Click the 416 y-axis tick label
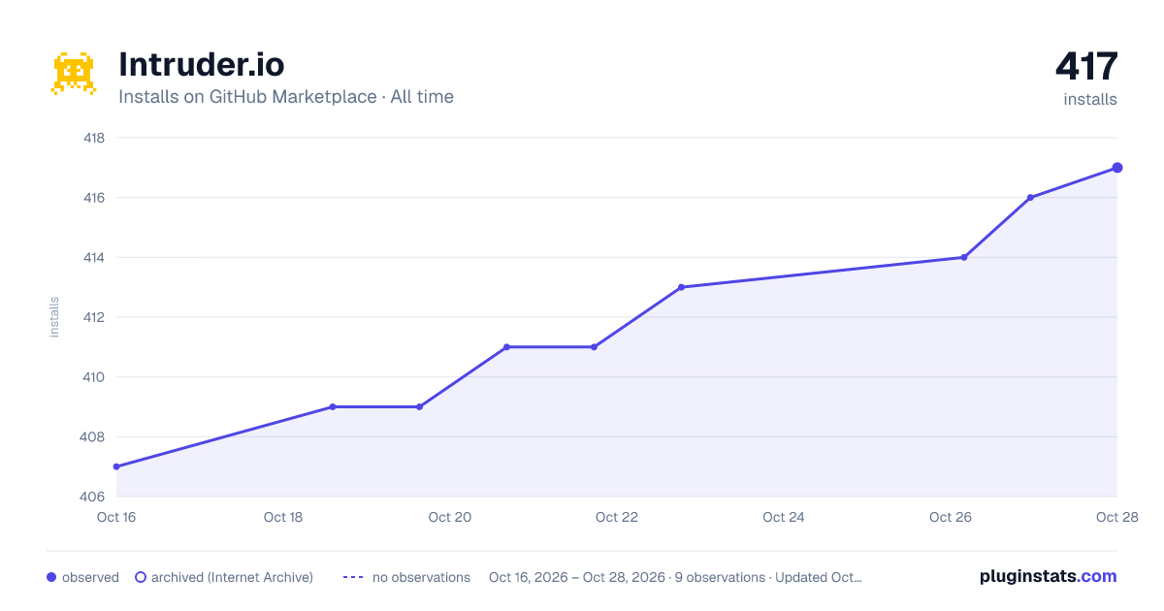 (94, 198)
